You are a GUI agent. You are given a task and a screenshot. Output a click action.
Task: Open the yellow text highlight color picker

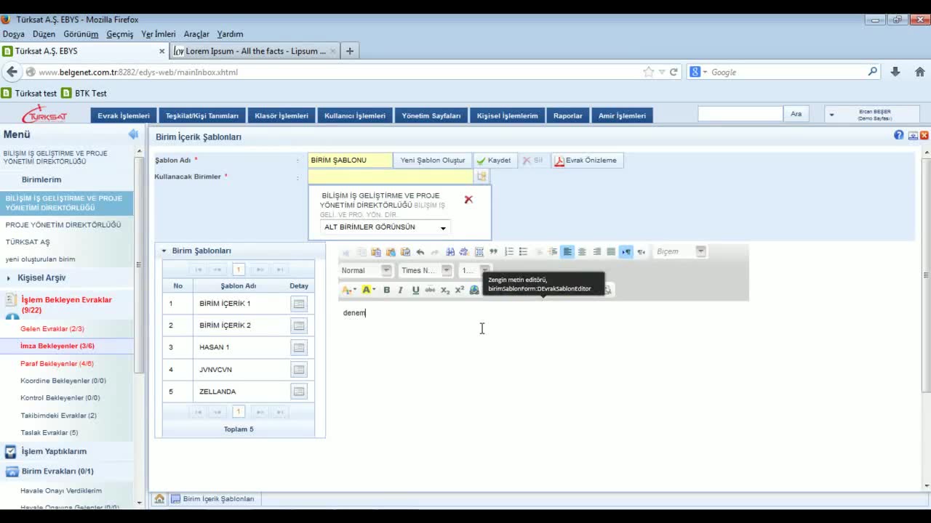pyautogui.click(x=368, y=290)
